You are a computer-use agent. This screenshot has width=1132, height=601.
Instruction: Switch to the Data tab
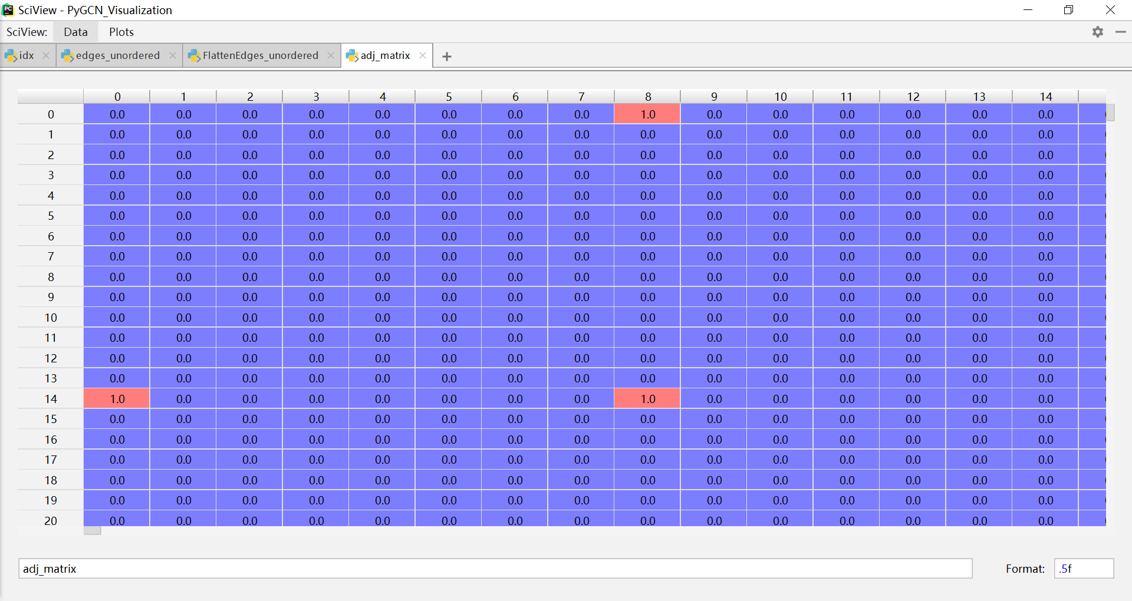click(x=75, y=32)
